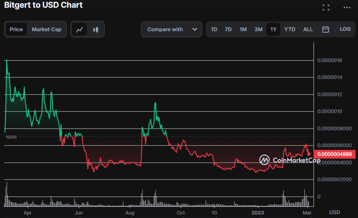Choose the 1D time range
Viewport: 358px width, 218px height.
coord(214,29)
